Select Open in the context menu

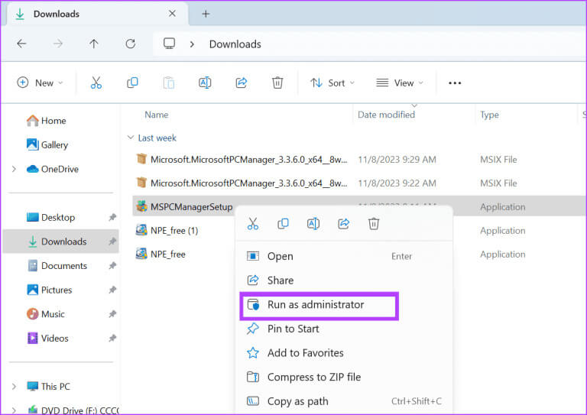click(x=344, y=256)
